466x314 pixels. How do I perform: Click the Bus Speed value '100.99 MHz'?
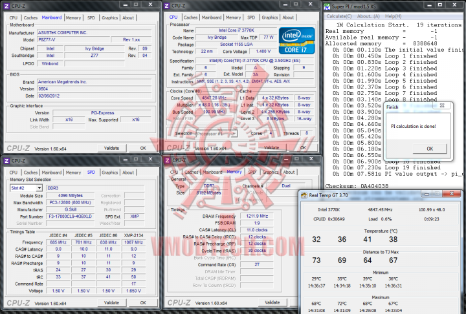click(214, 112)
